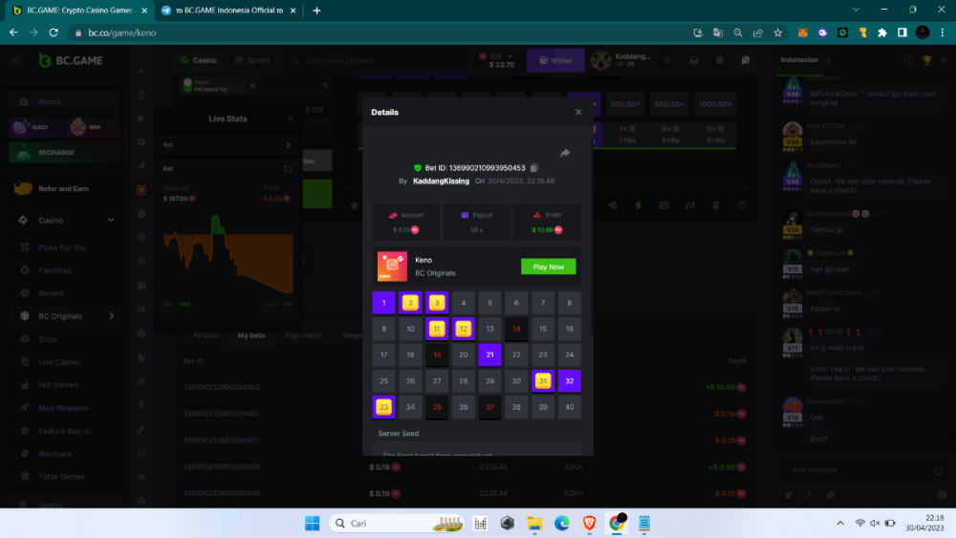Click the MetaMask fox extension icon

[x=804, y=32]
